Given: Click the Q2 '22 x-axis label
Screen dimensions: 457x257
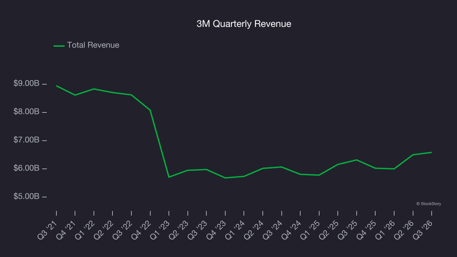Looking at the screenshot, I should 104,230.
